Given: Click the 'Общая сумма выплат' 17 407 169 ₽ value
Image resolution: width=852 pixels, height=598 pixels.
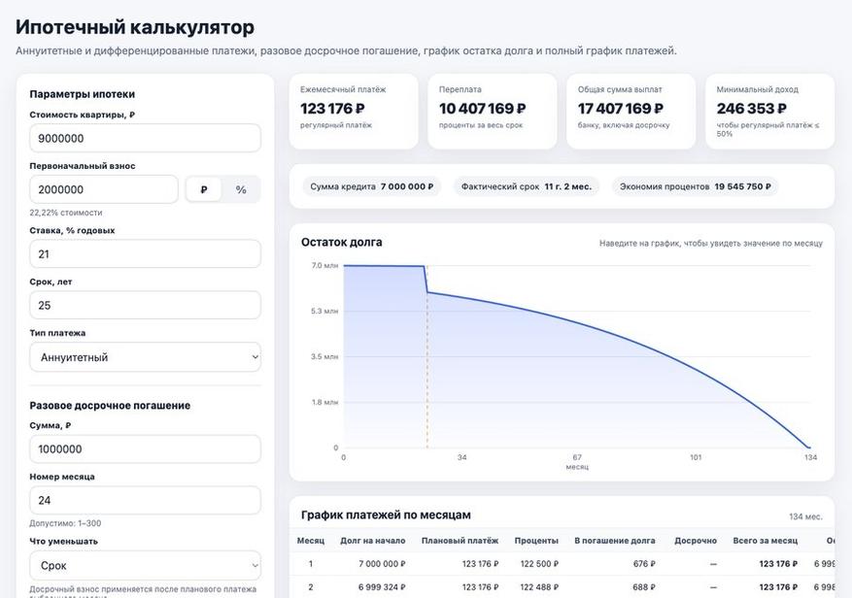Looking at the screenshot, I should click(x=620, y=109).
